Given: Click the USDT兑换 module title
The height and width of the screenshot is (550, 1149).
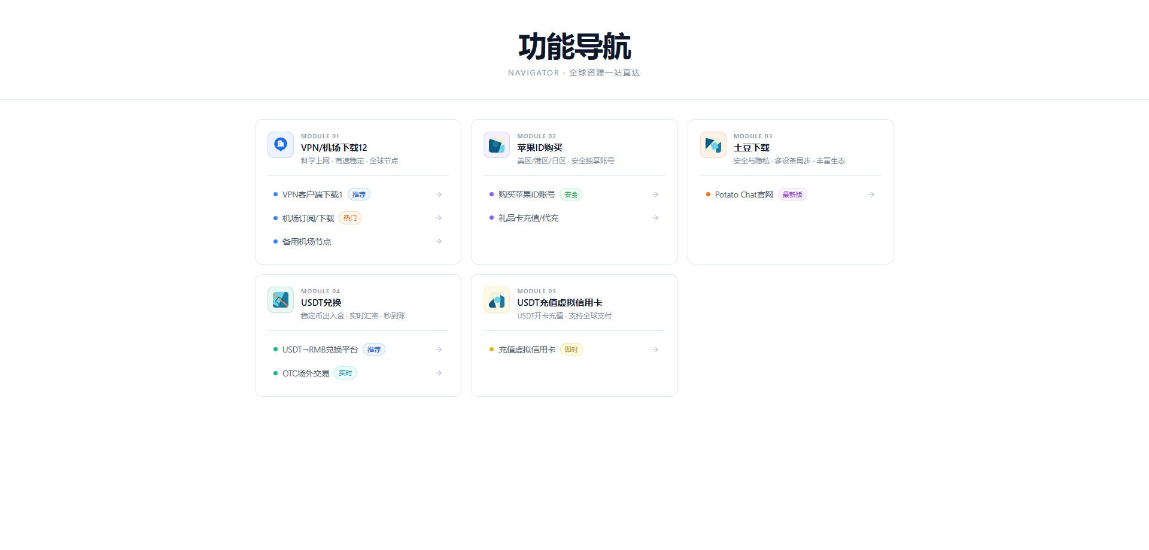Looking at the screenshot, I should pos(321,303).
